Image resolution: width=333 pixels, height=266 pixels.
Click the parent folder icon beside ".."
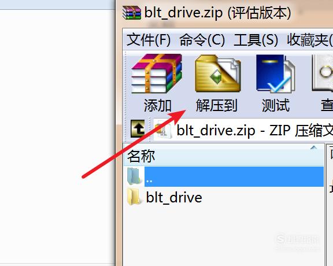click(134, 176)
